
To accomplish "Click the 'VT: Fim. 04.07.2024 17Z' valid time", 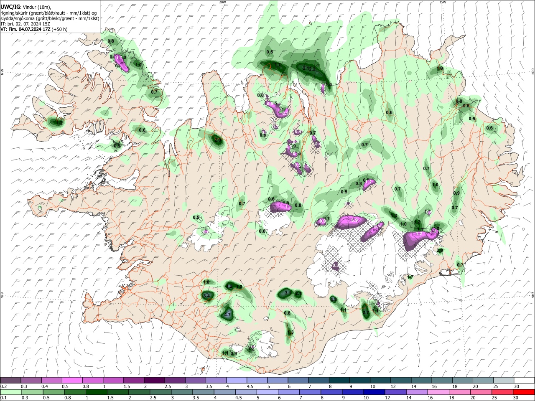I will 25,29.
